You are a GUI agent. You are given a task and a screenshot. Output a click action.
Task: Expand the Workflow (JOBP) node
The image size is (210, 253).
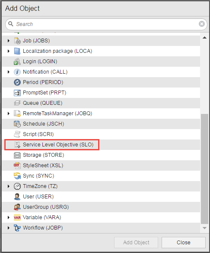[9, 228]
